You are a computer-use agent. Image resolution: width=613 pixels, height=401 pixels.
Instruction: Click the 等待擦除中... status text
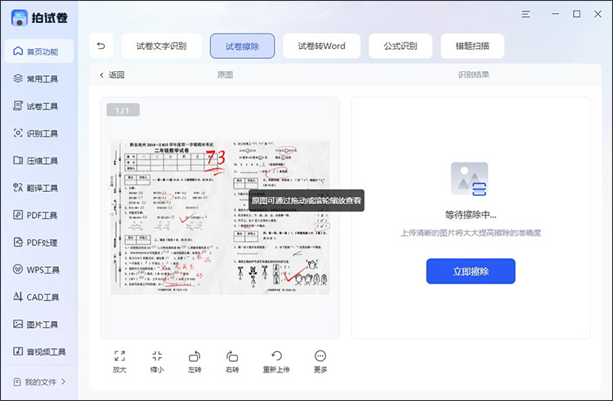tap(471, 215)
